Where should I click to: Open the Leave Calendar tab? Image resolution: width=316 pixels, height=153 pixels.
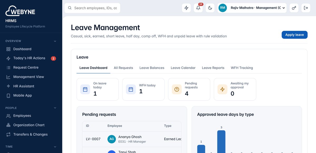point(183,68)
